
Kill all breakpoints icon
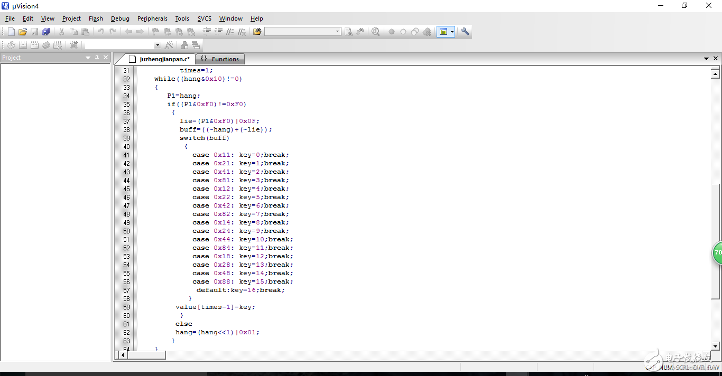pyautogui.click(x=427, y=32)
